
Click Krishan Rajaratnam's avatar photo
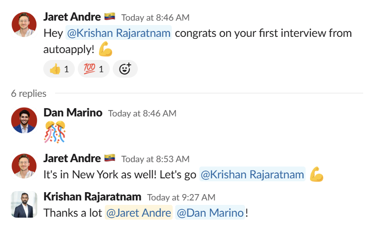point(24,205)
